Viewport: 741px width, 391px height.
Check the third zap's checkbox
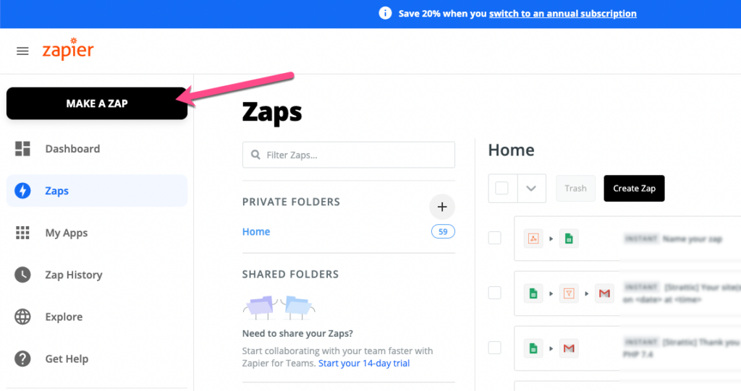pyautogui.click(x=495, y=348)
